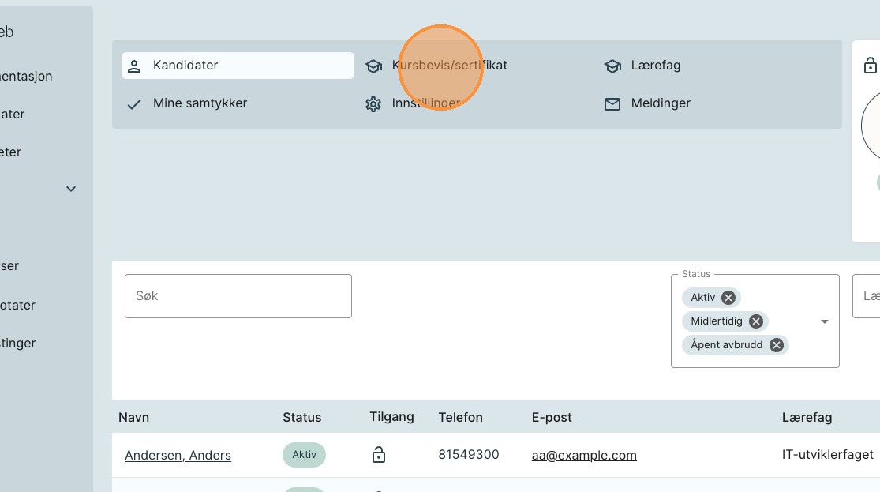
Task: Sort the table by Navn column
Action: pos(133,417)
